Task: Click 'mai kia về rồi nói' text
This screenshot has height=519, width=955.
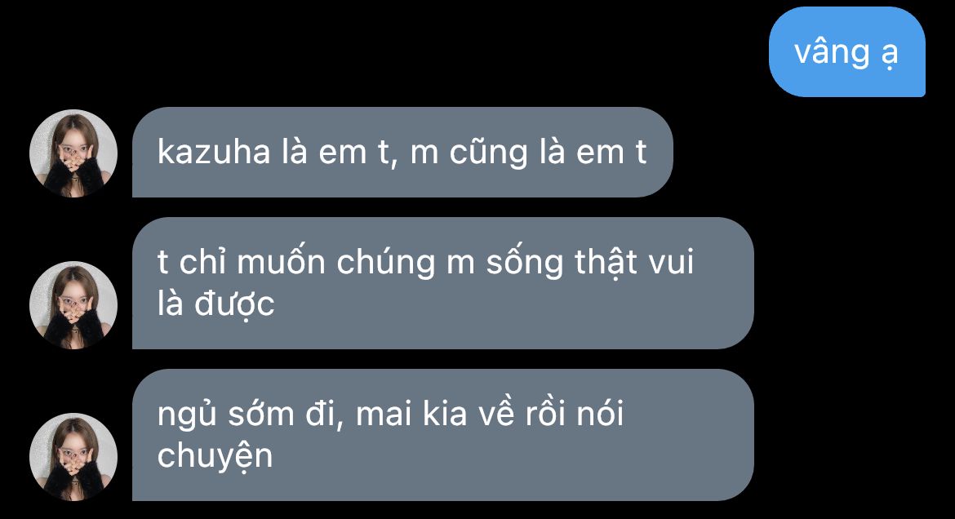Action: pos(490,415)
